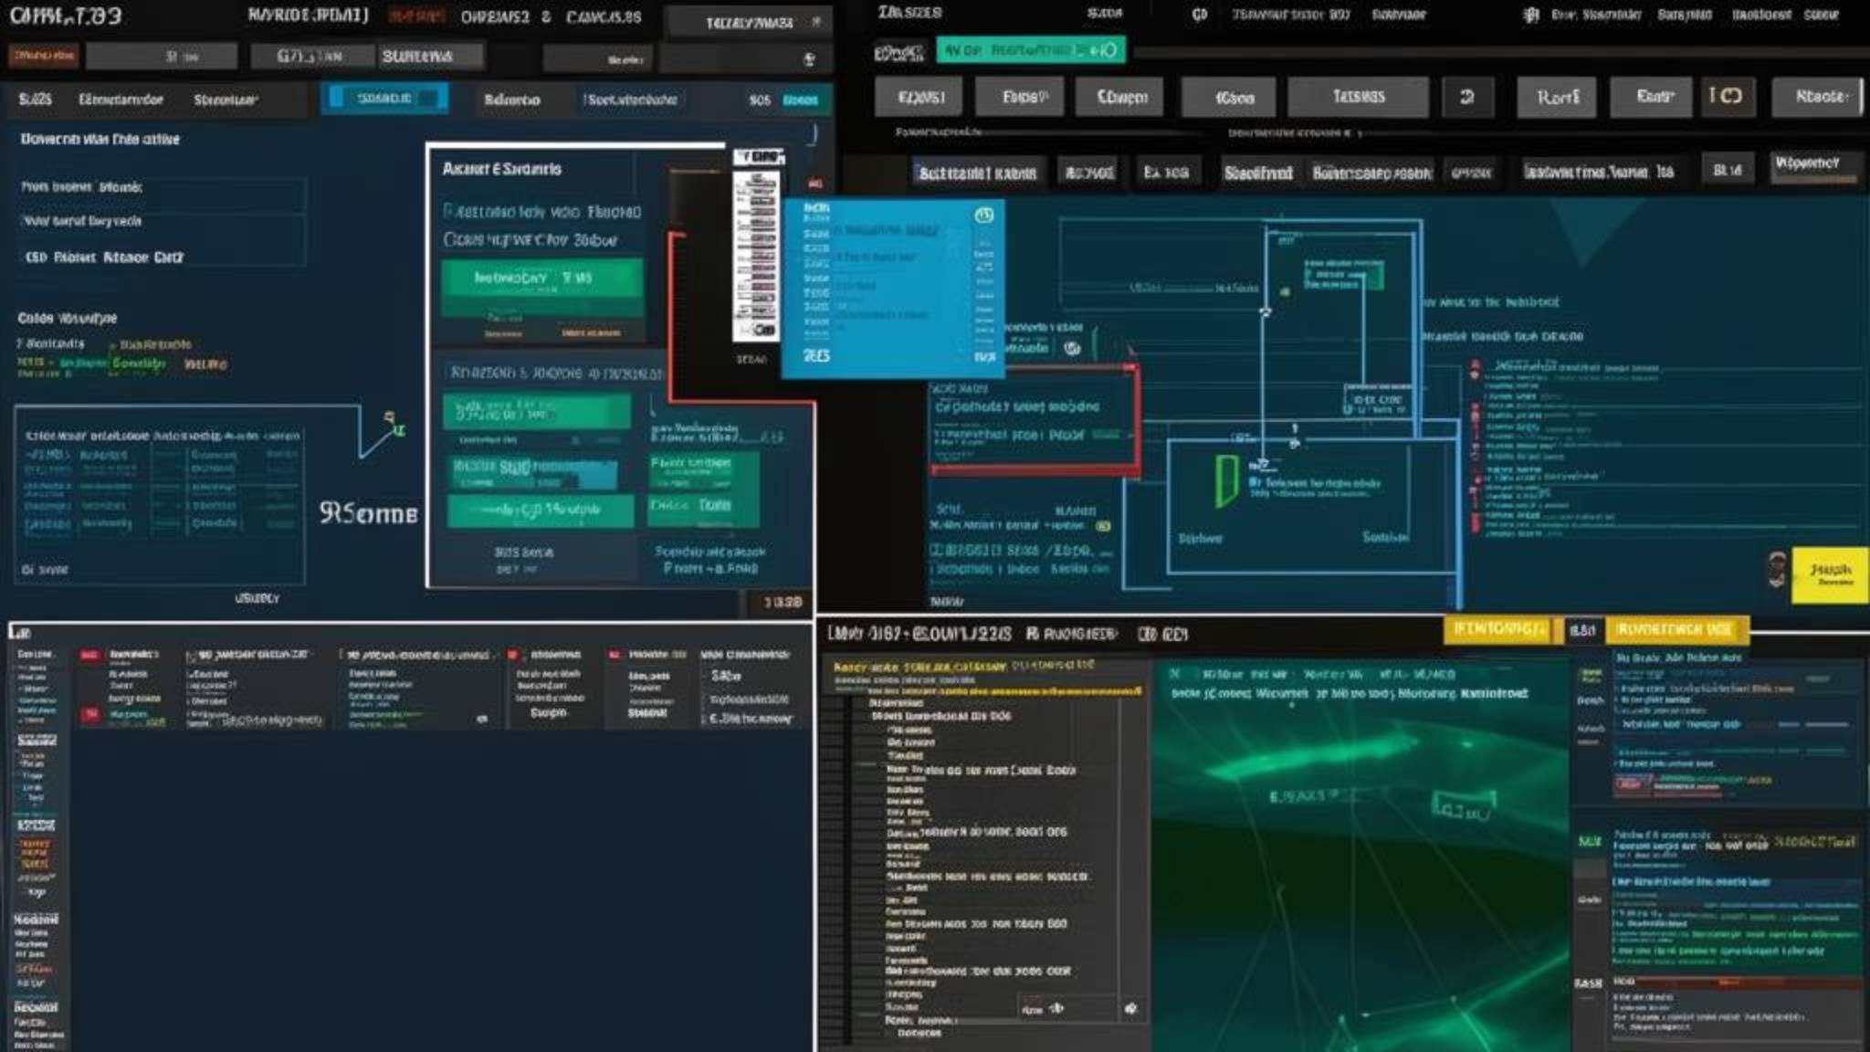
Task: Toggle the first red marker in the bottom-left panel
Action: coord(89,655)
